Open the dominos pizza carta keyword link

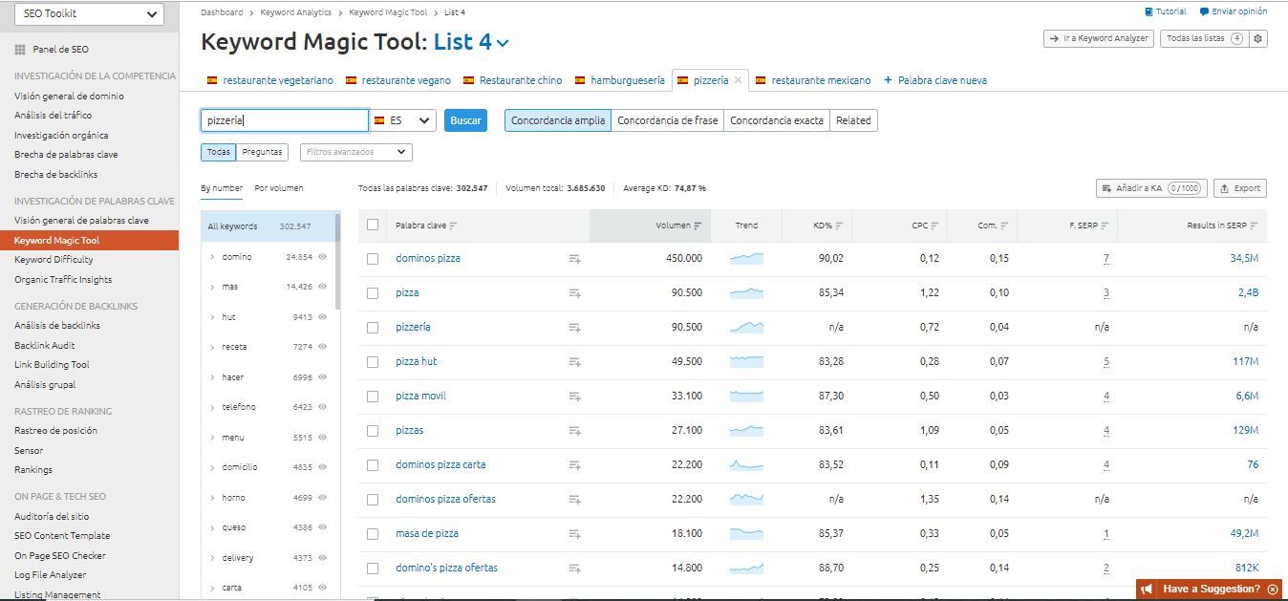tap(440, 464)
